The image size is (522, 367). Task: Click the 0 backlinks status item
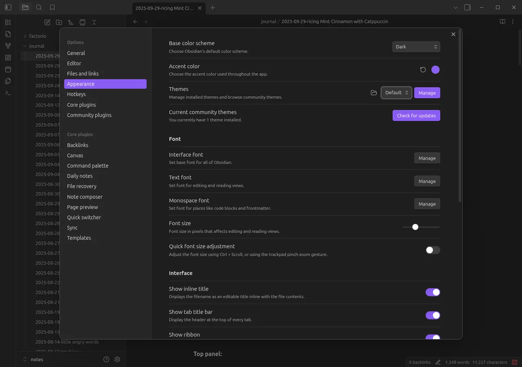(420, 362)
